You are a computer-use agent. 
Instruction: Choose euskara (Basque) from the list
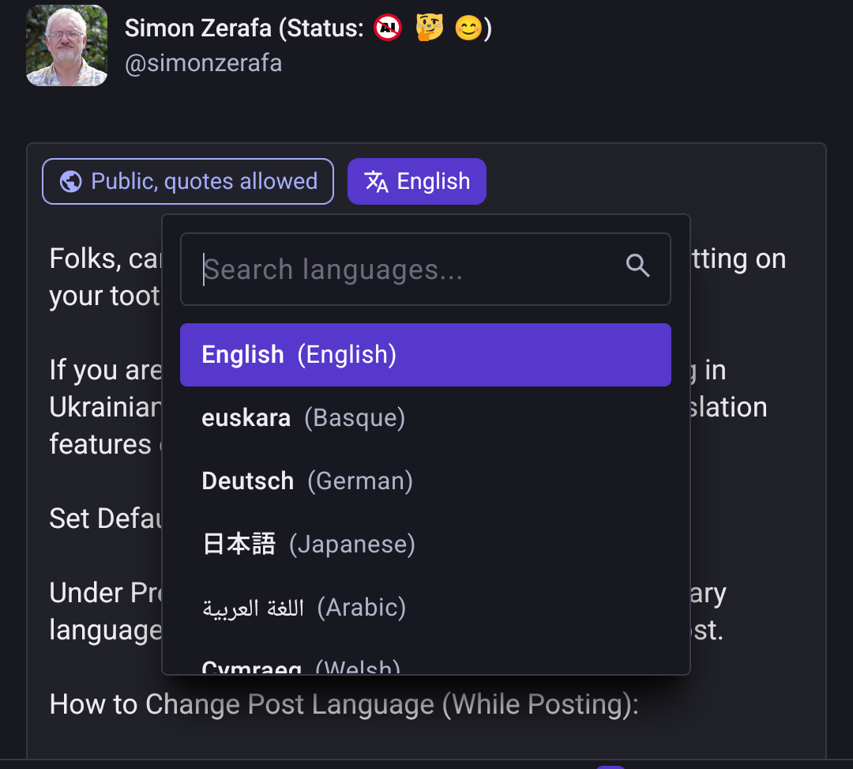point(303,418)
